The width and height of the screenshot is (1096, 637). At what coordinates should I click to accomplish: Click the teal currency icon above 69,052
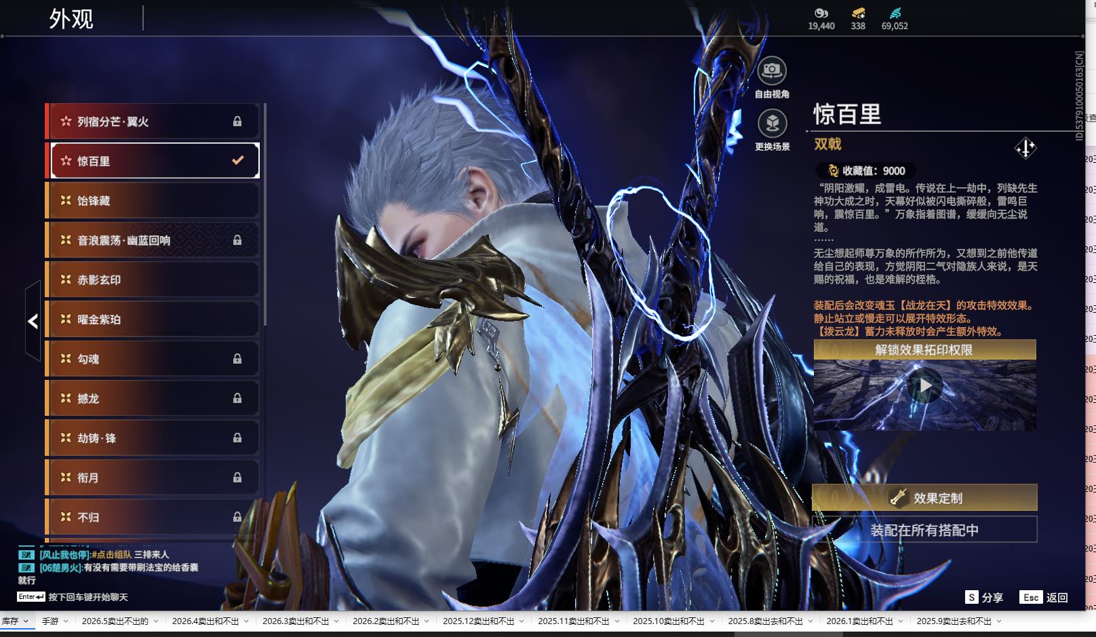(x=895, y=13)
